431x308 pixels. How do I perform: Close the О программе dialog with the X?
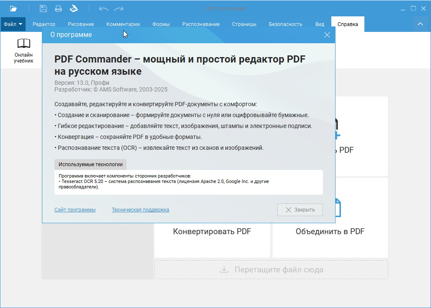[x=327, y=35]
